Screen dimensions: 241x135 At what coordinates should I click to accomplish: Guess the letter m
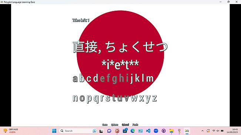tap(150, 79)
